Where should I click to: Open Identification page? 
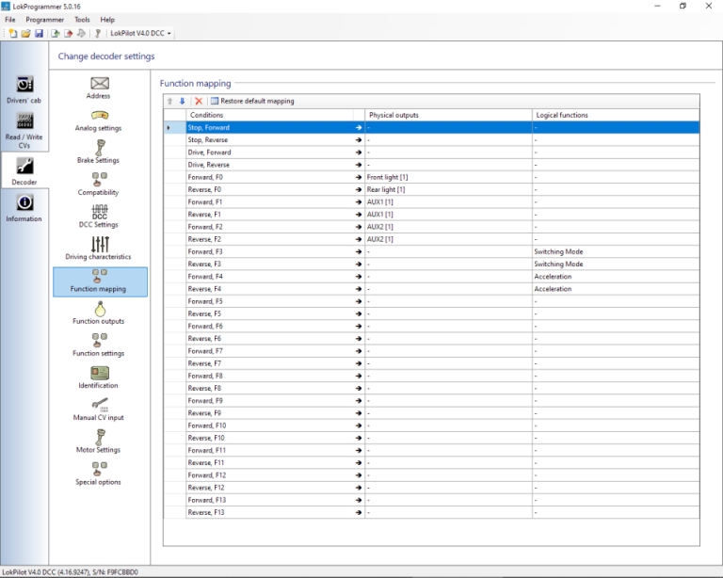(x=99, y=377)
